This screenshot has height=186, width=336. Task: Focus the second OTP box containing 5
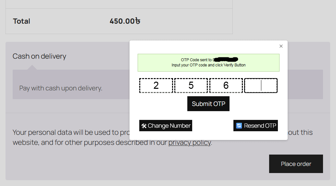pos(191,86)
